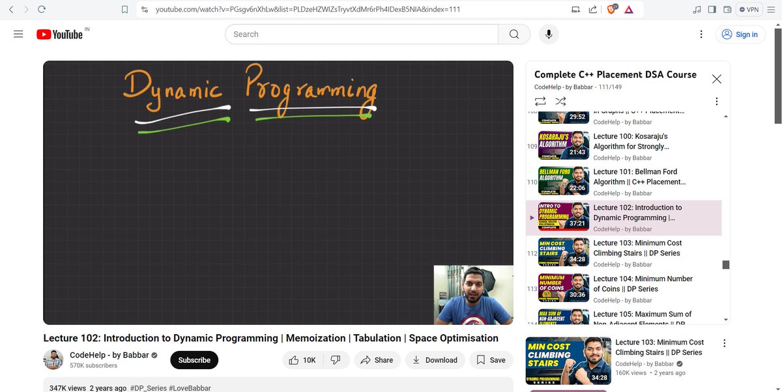Open Lecture 101 Bellman Ford thumbnail
This screenshot has width=782, height=392.
(x=564, y=182)
